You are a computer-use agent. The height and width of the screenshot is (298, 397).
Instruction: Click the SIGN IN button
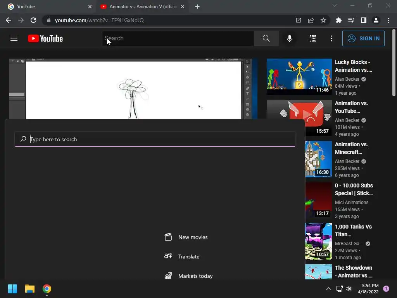[363, 38]
